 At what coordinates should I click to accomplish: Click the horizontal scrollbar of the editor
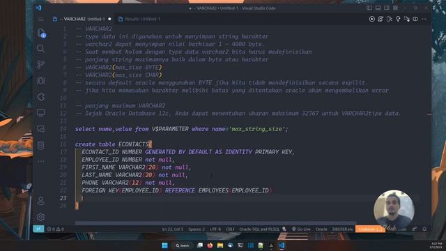[215, 223]
